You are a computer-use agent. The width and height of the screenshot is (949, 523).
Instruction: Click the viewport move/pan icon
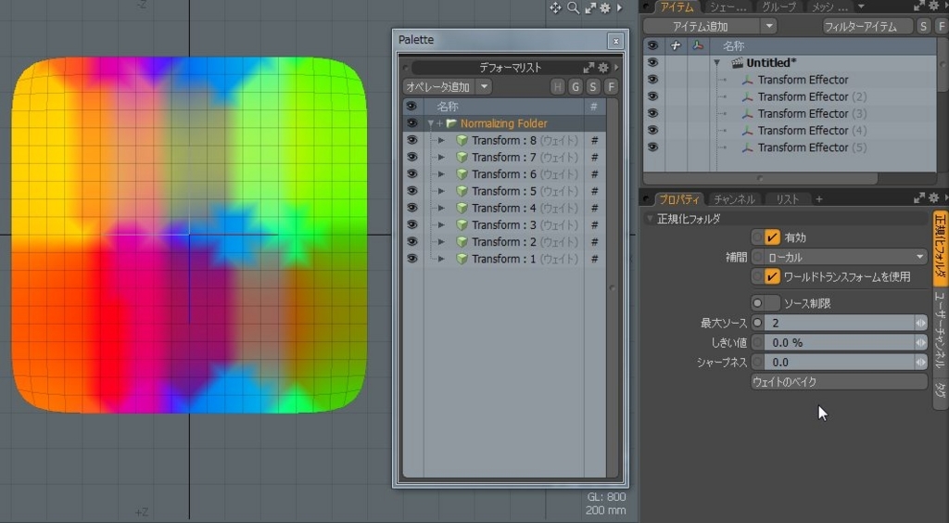pyautogui.click(x=555, y=7)
